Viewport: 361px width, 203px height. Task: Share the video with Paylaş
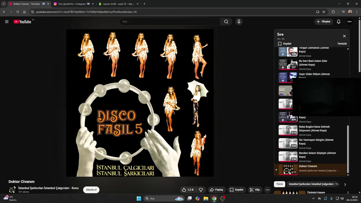pos(216,190)
